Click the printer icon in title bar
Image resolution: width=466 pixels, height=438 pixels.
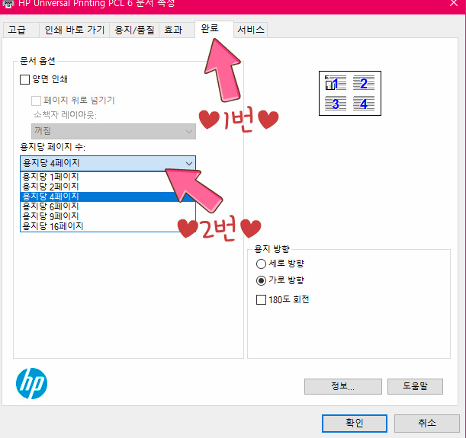[8, 4]
